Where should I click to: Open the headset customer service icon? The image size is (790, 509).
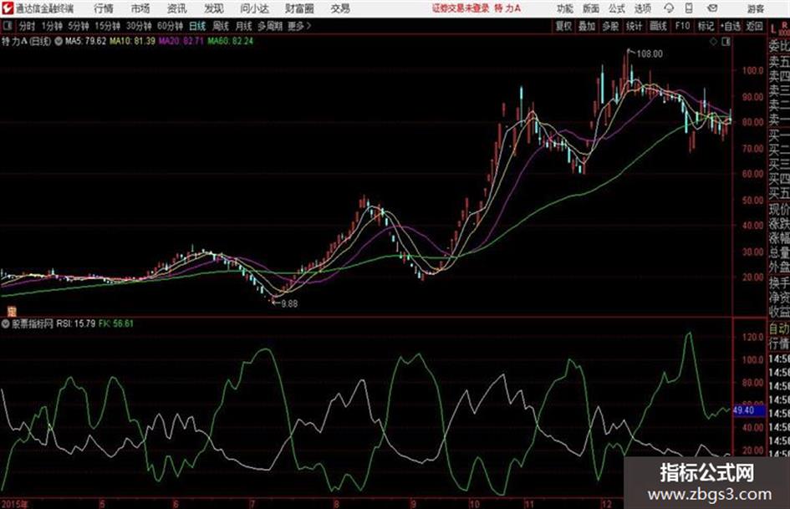point(669,8)
